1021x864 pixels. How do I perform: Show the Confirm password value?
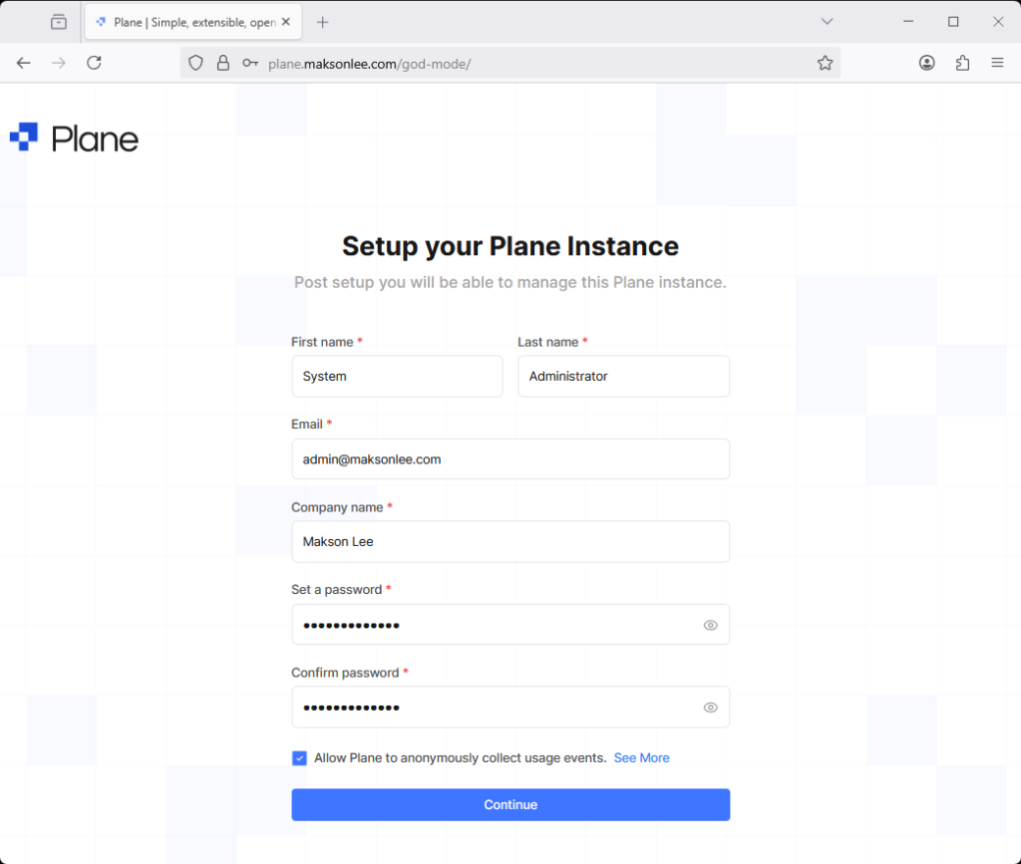point(710,708)
